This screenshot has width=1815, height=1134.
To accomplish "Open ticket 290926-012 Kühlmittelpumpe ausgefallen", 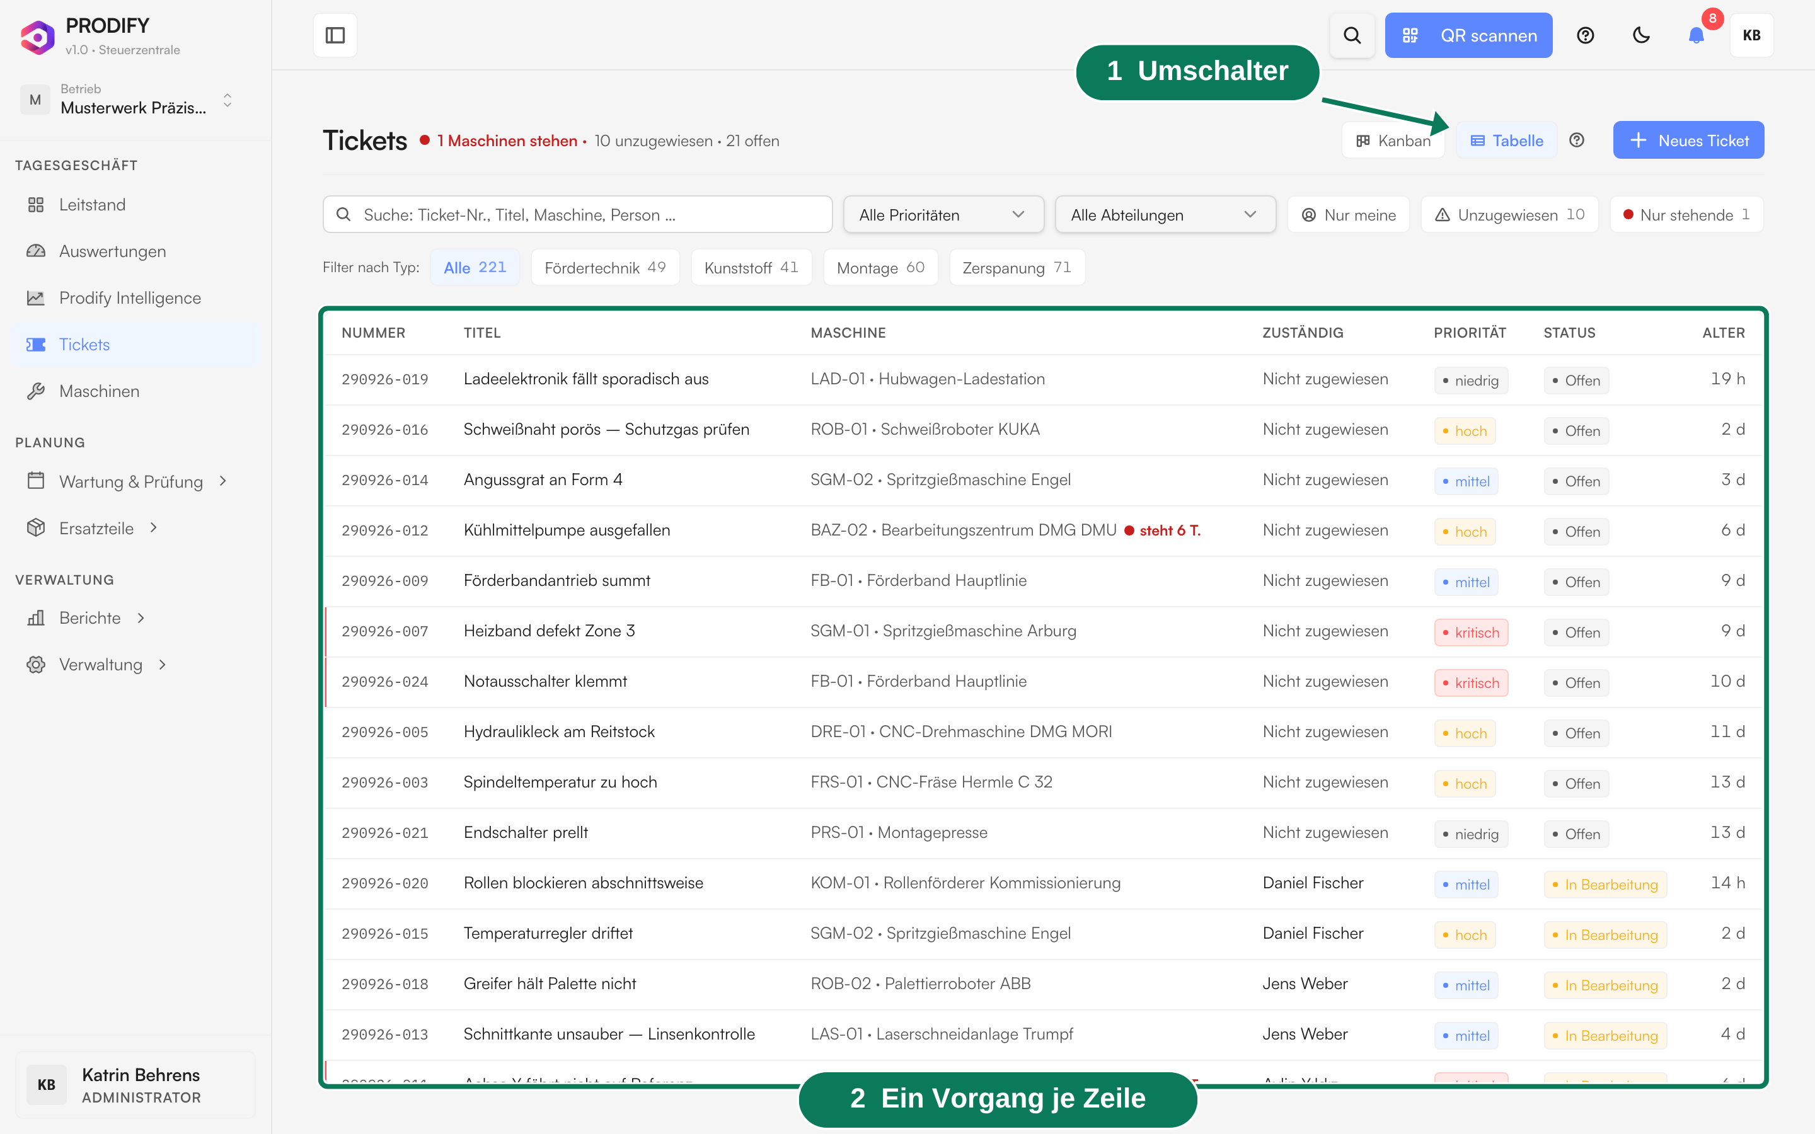I will 1043,530.
